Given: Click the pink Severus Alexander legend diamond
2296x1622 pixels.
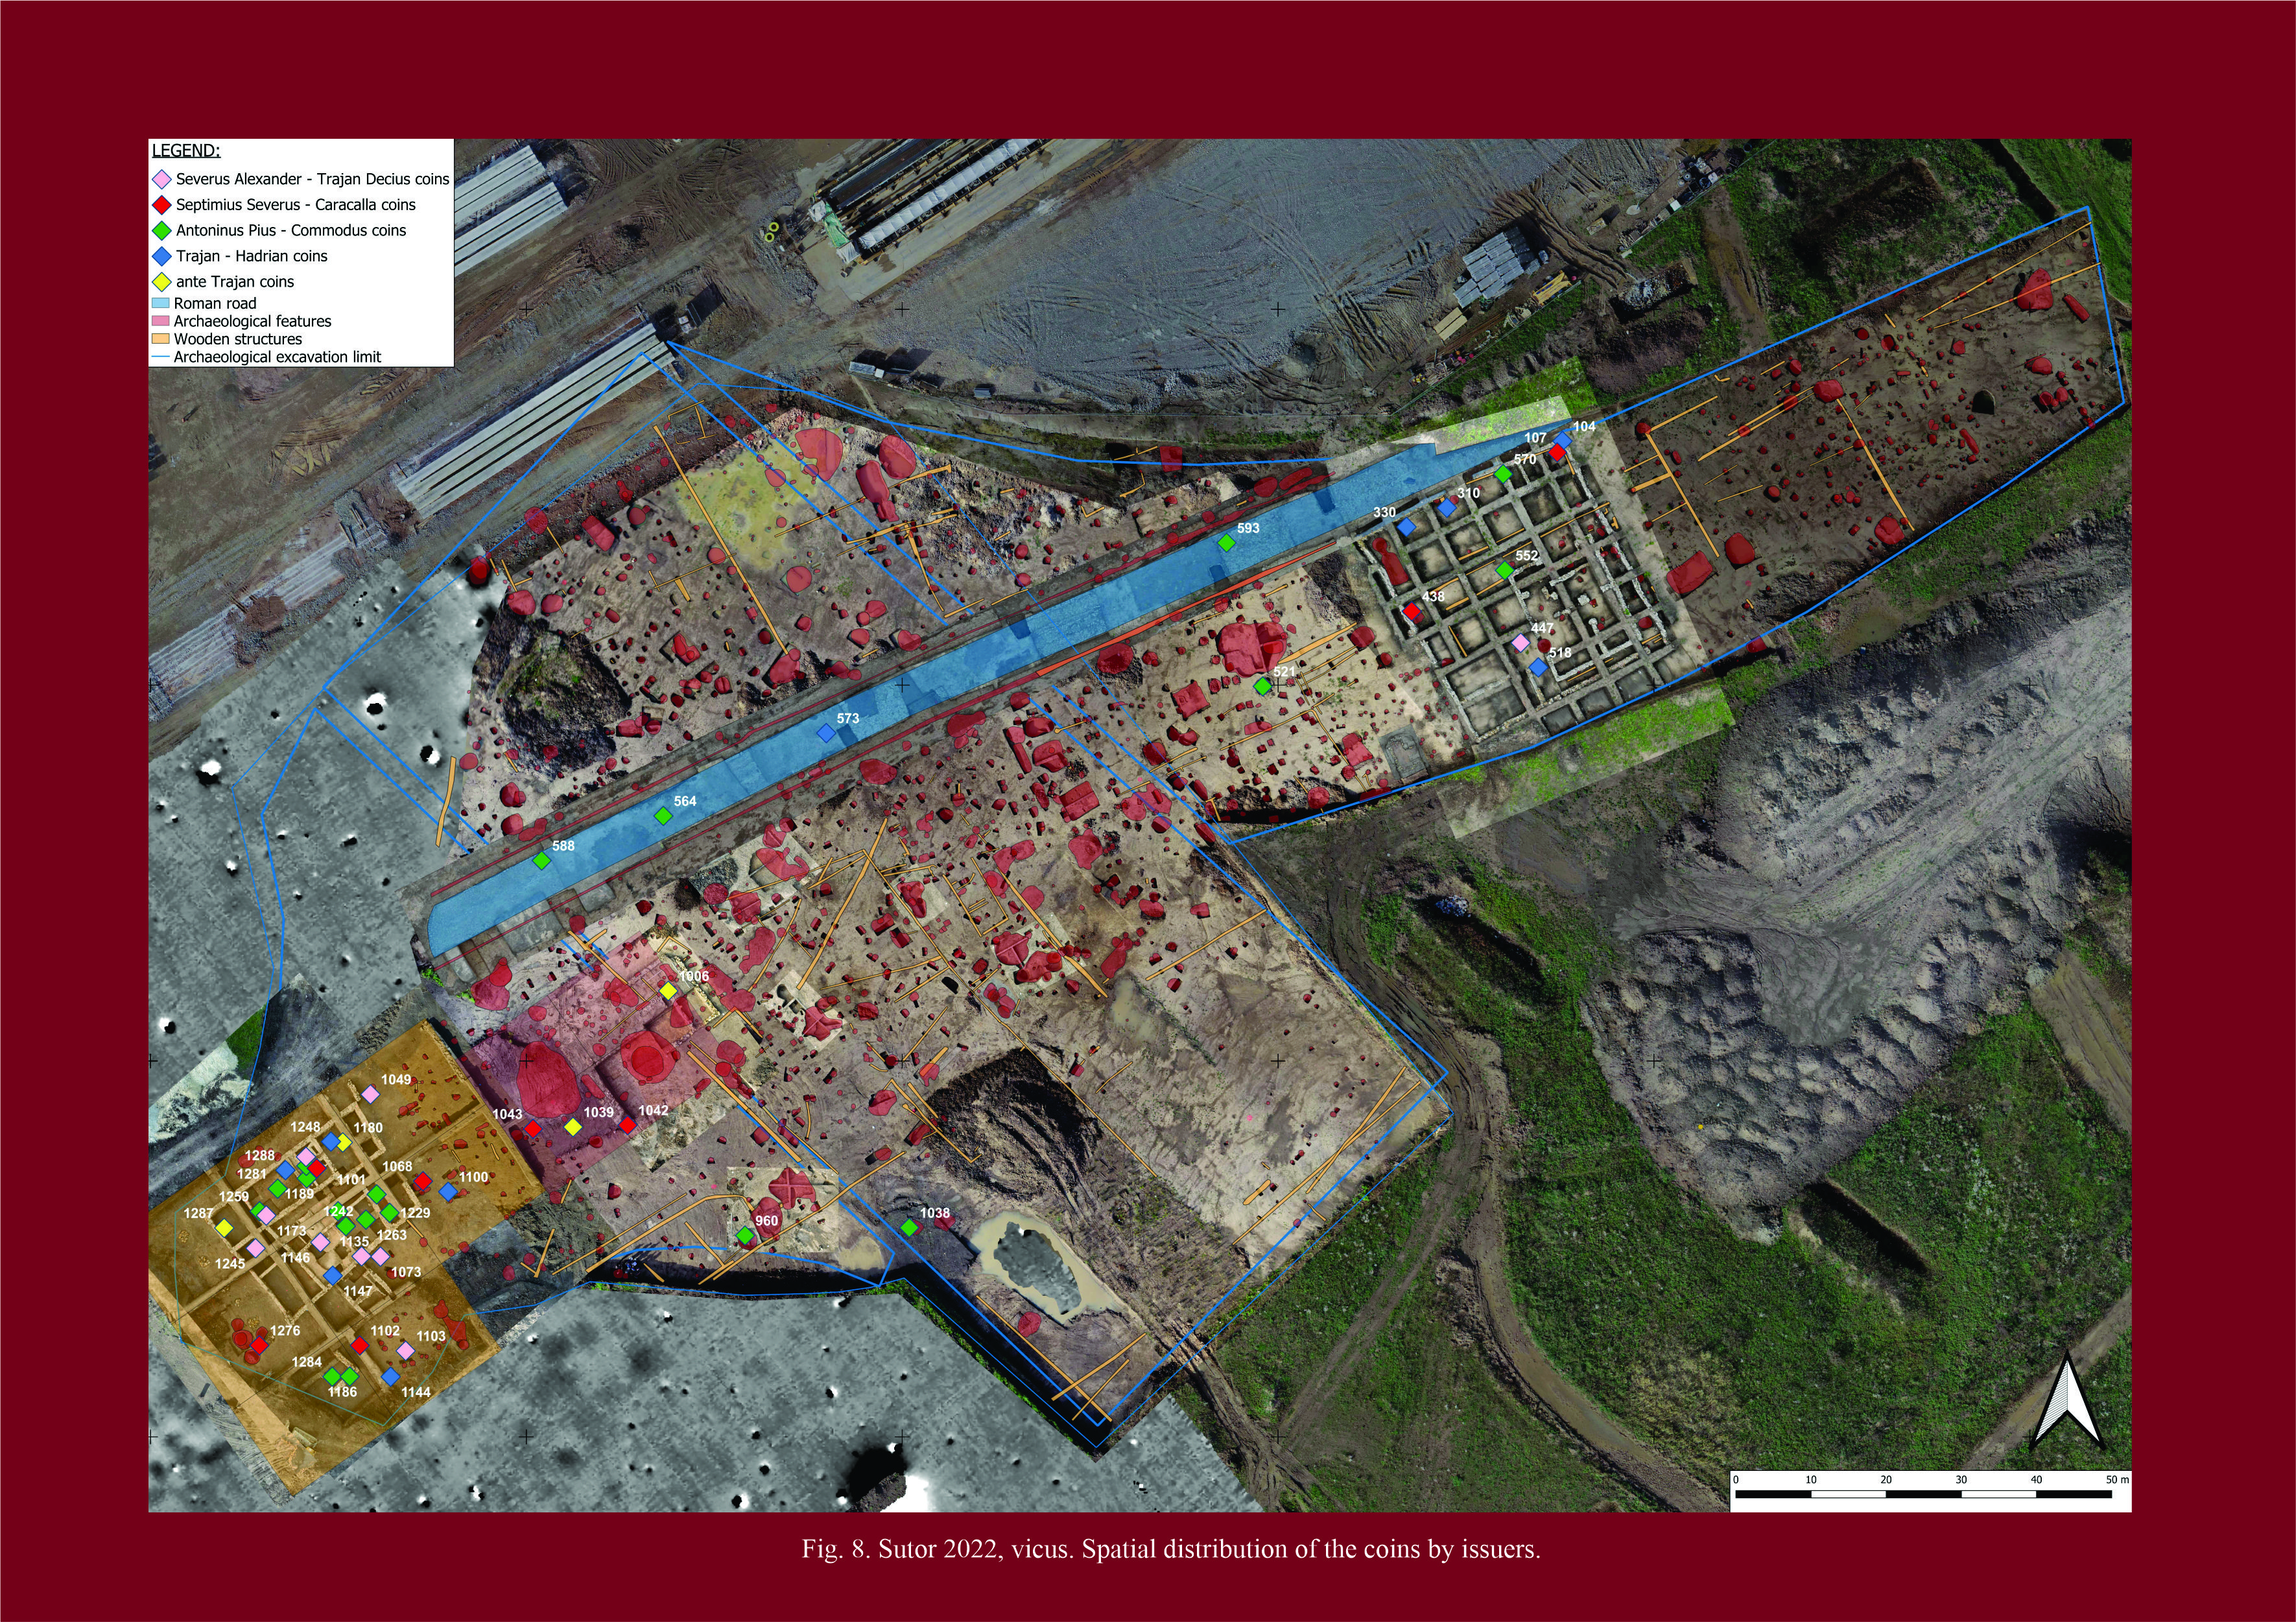Looking at the screenshot, I should [x=161, y=180].
